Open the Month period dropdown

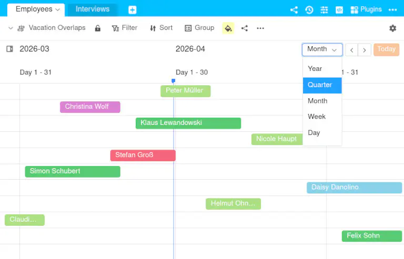pos(322,49)
